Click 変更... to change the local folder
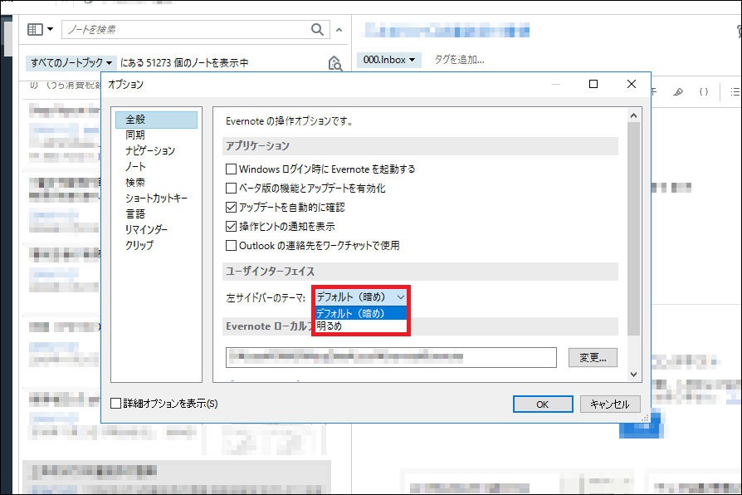742x495 pixels. (x=593, y=358)
